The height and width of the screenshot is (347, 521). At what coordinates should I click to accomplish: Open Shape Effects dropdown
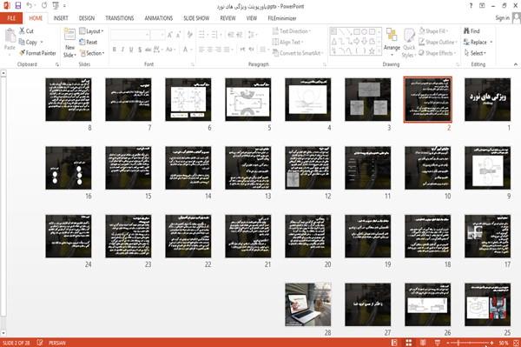(437, 53)
